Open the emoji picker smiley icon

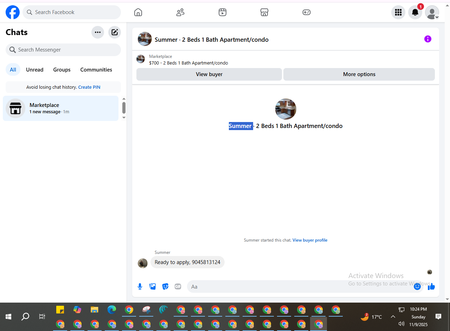(417, 286)
